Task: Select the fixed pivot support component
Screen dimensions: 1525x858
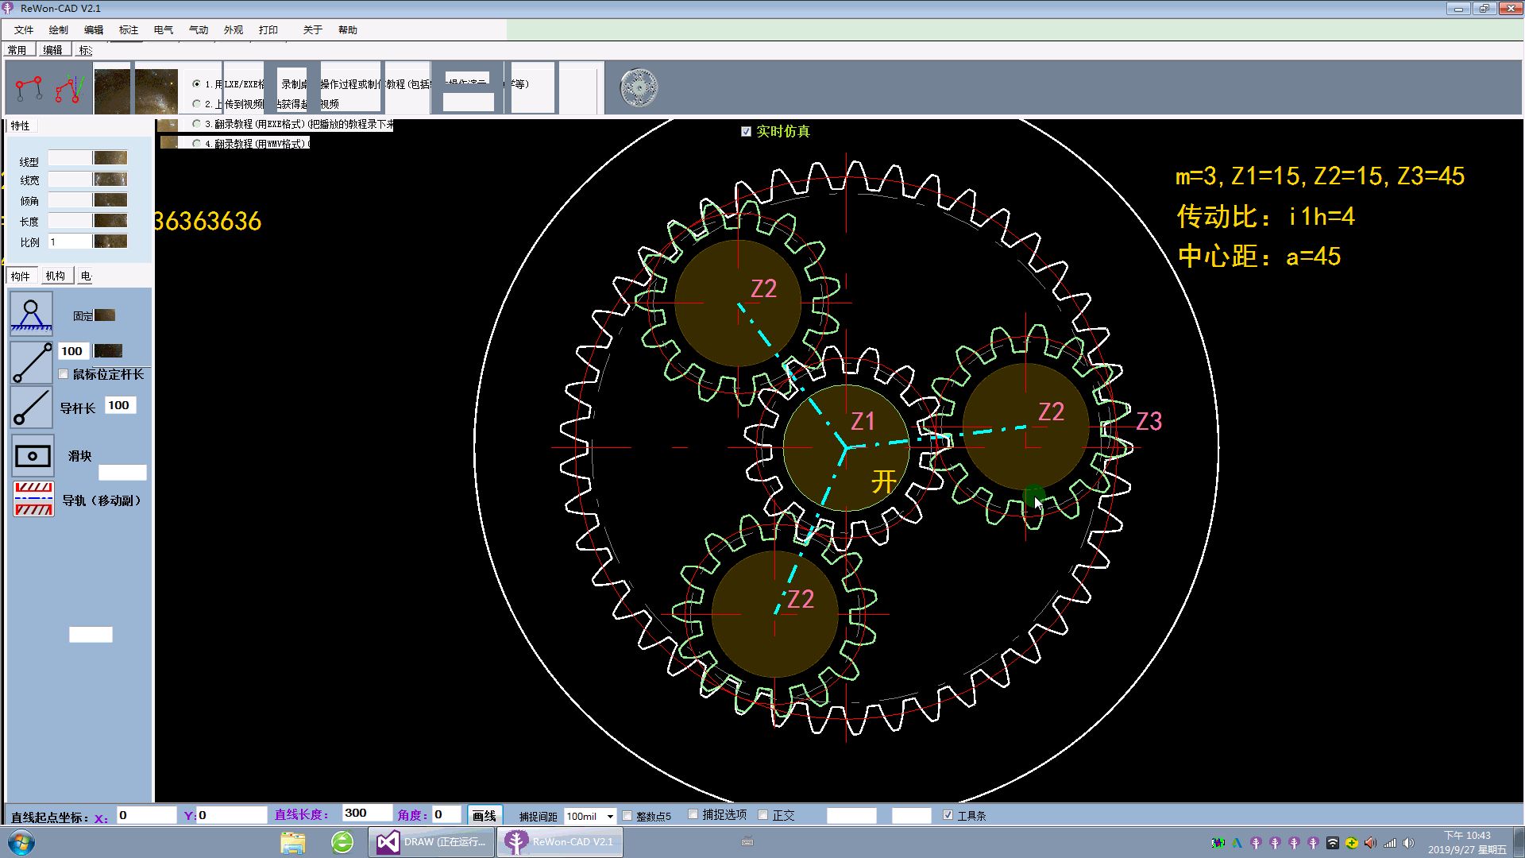Action: point(32,315)
